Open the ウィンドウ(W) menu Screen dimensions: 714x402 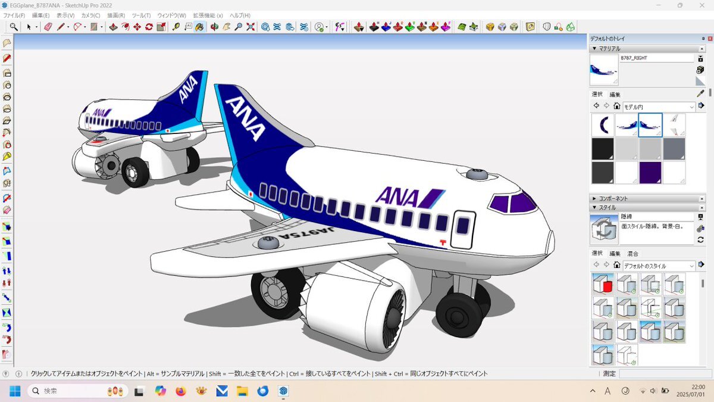pyautogui.click(x=171, y=15)
